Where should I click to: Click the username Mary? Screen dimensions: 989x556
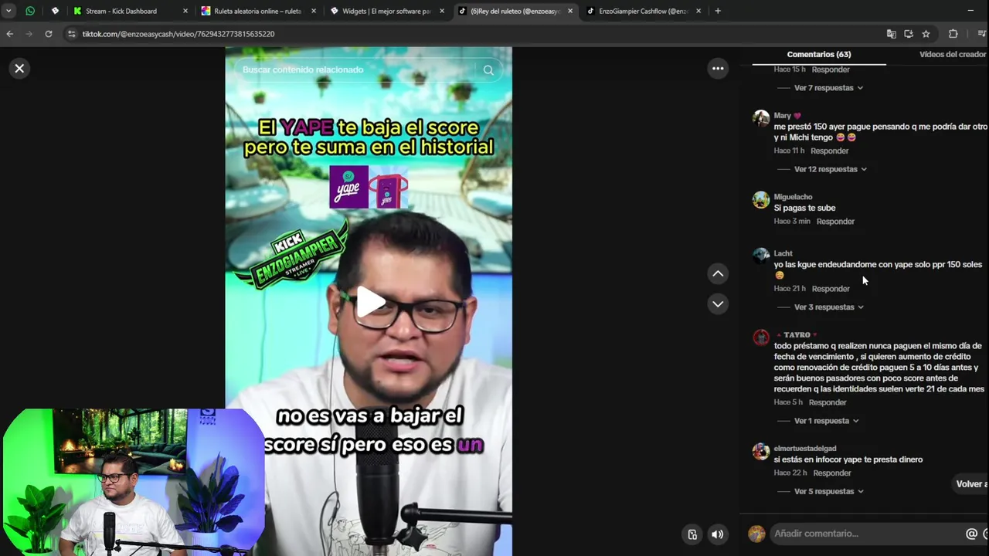(x=783, y=116)
